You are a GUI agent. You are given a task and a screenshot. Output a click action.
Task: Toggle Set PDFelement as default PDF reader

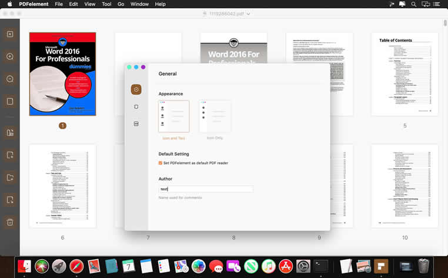point(161,163)
